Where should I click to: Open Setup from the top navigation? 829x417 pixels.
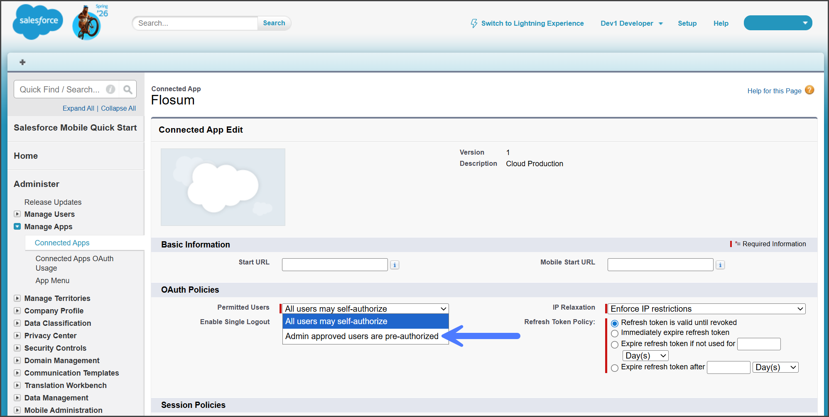pyautogui.click(x=687, y=24)
